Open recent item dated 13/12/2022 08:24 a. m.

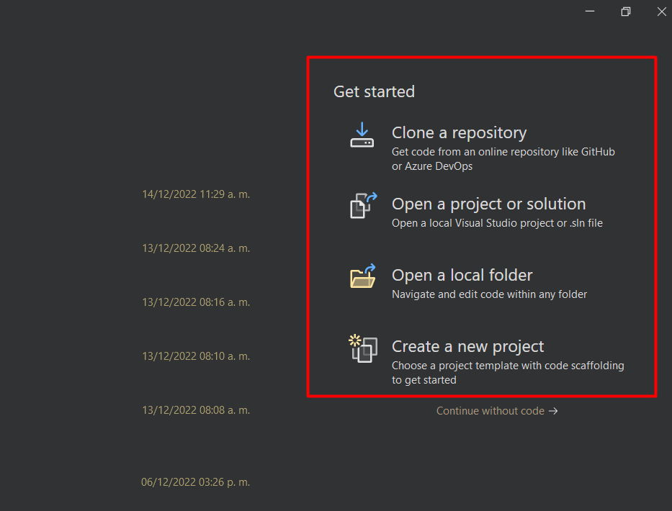point(196,248)
